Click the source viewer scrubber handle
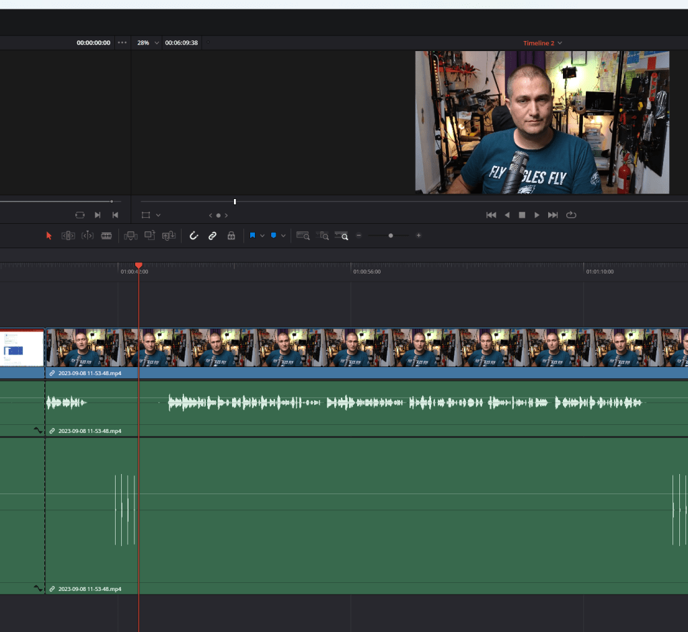This screenshot has height=632, width=688. [112, 202]
